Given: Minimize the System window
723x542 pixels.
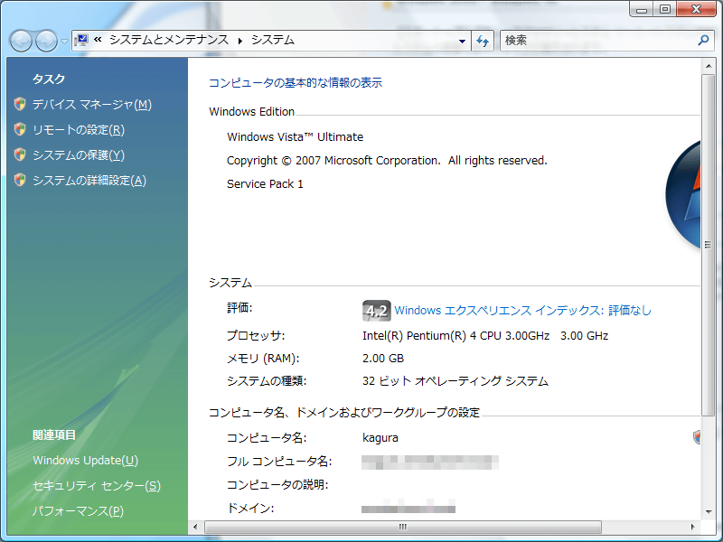Looking at the screenshot, I should (642, 9).
